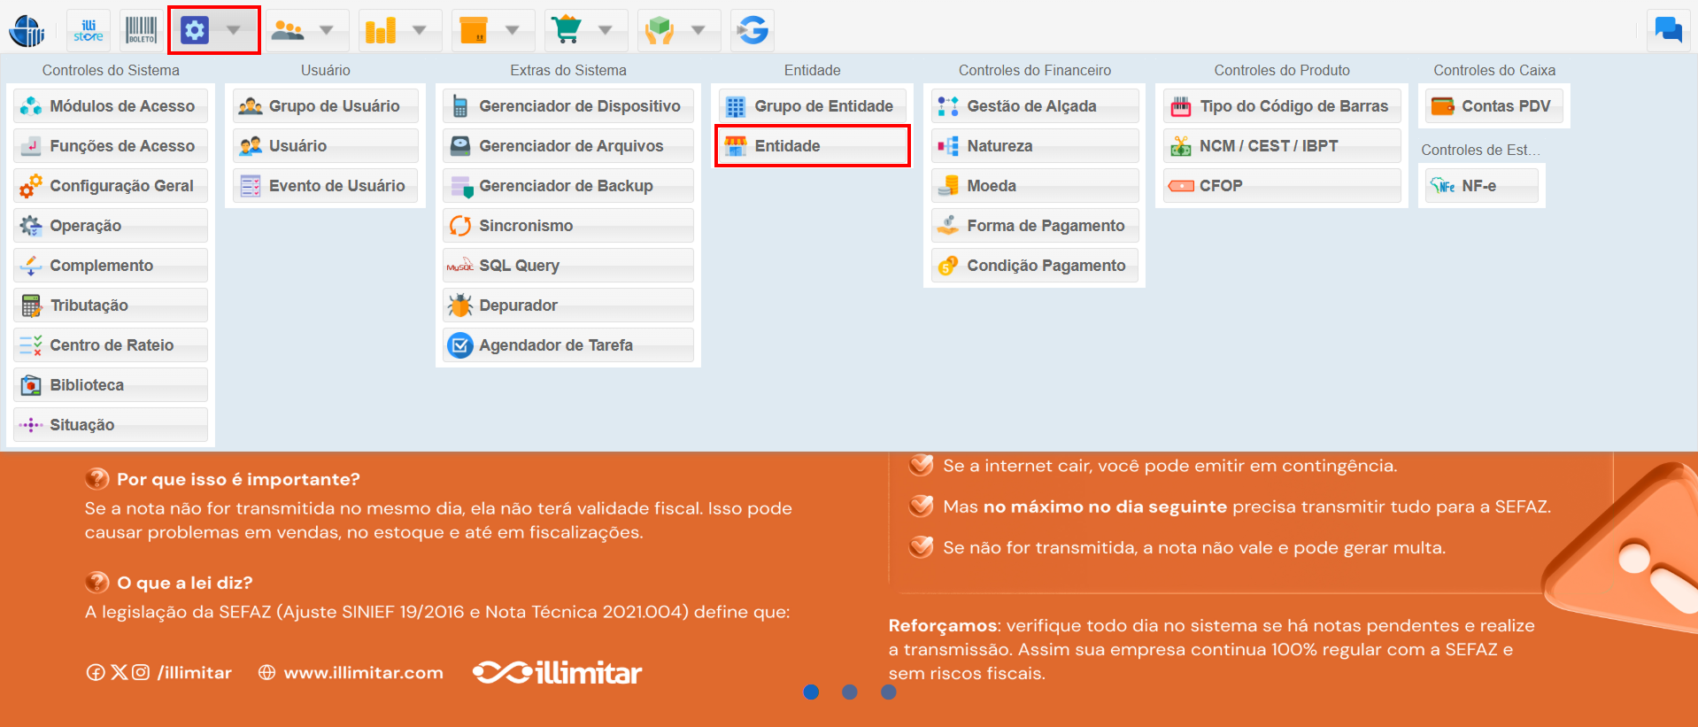
Task: Expand the green product box dropdown arrow
Action: click(698, 31)
